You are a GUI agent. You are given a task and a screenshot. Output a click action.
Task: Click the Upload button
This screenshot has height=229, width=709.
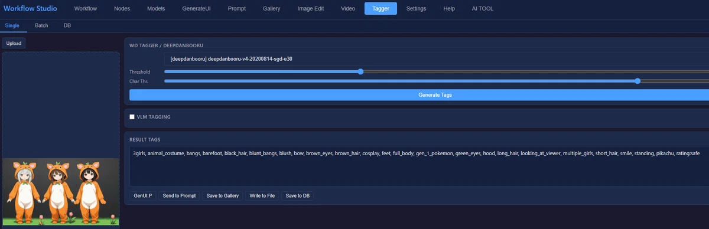(x=14, y=43)
